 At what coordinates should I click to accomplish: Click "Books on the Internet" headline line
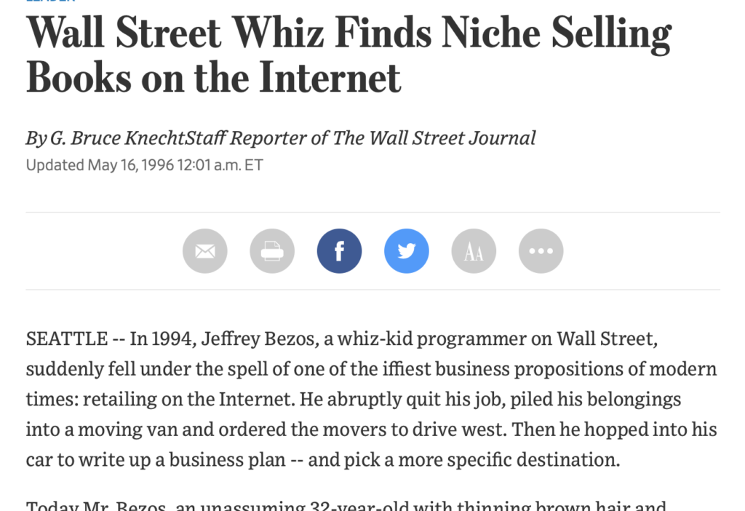[x=213, y=78]
